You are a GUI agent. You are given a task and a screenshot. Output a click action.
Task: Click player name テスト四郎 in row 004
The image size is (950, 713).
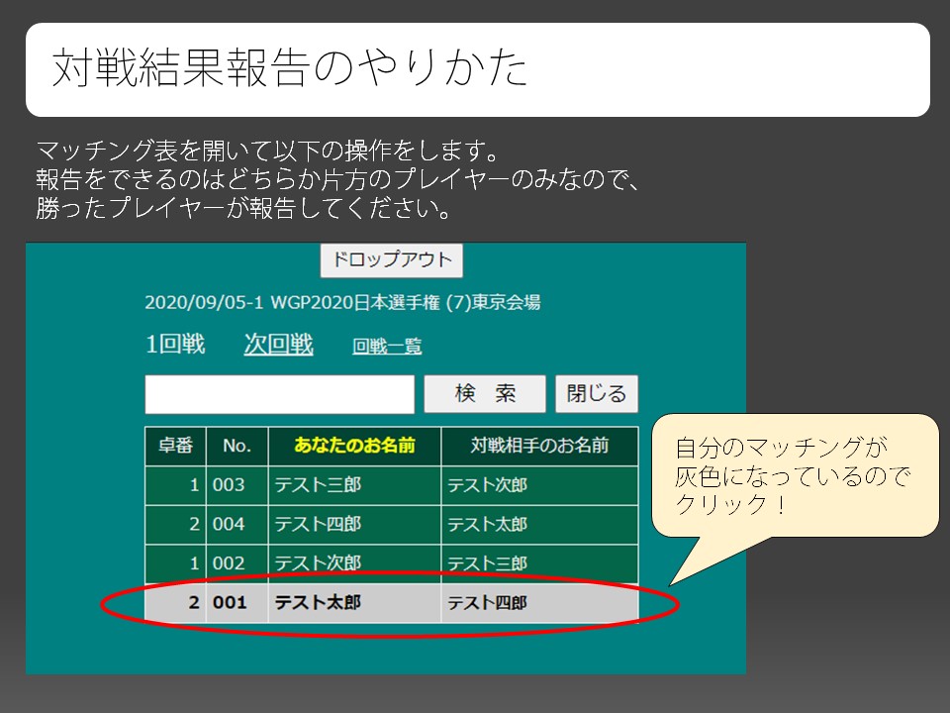tap(318, 524)
